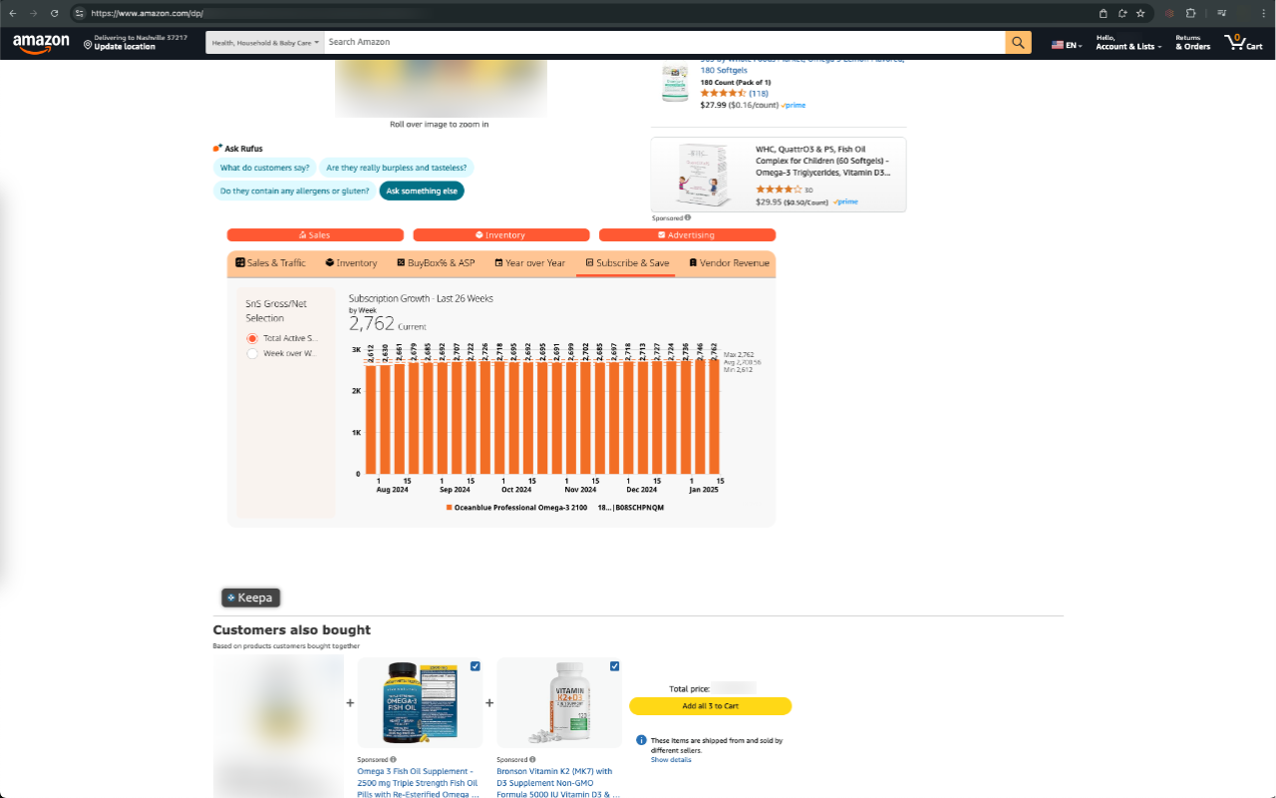1276x798 pixels.
Task: Click the Sponsored info icon above Omega 3 Fish Oil
Action: tap(393, 759)
